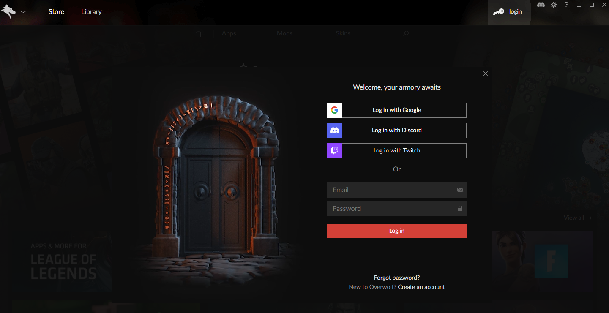Open the Mods store category
609x313 pixels.
coord(284,33)
